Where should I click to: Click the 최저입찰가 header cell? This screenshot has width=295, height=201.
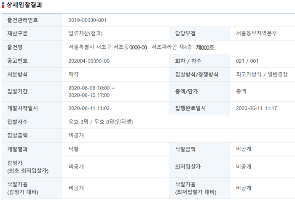(x=188, y=166)
